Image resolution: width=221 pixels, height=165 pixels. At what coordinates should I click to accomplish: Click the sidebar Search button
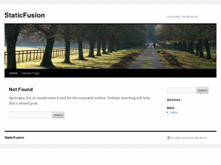202,90
